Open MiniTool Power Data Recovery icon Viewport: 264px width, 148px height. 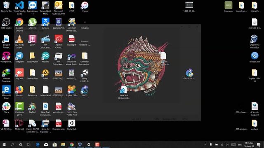click(x=72, y=25)
